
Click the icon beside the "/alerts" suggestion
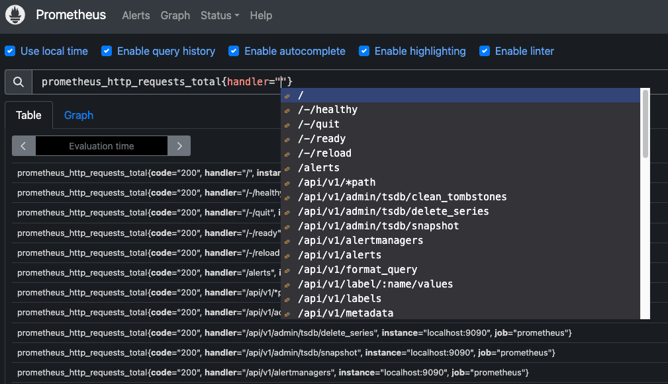coord(287,167)
